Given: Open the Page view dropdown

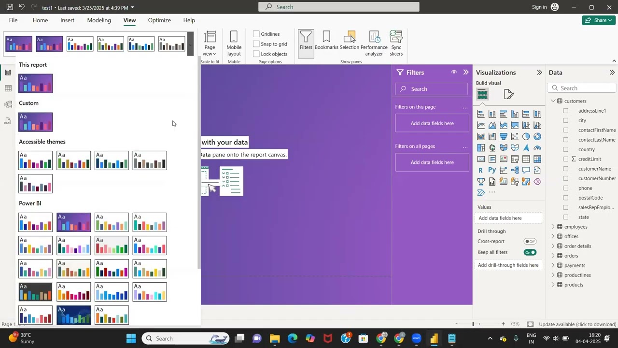Looking at the screenshot, I should (210, 43).
